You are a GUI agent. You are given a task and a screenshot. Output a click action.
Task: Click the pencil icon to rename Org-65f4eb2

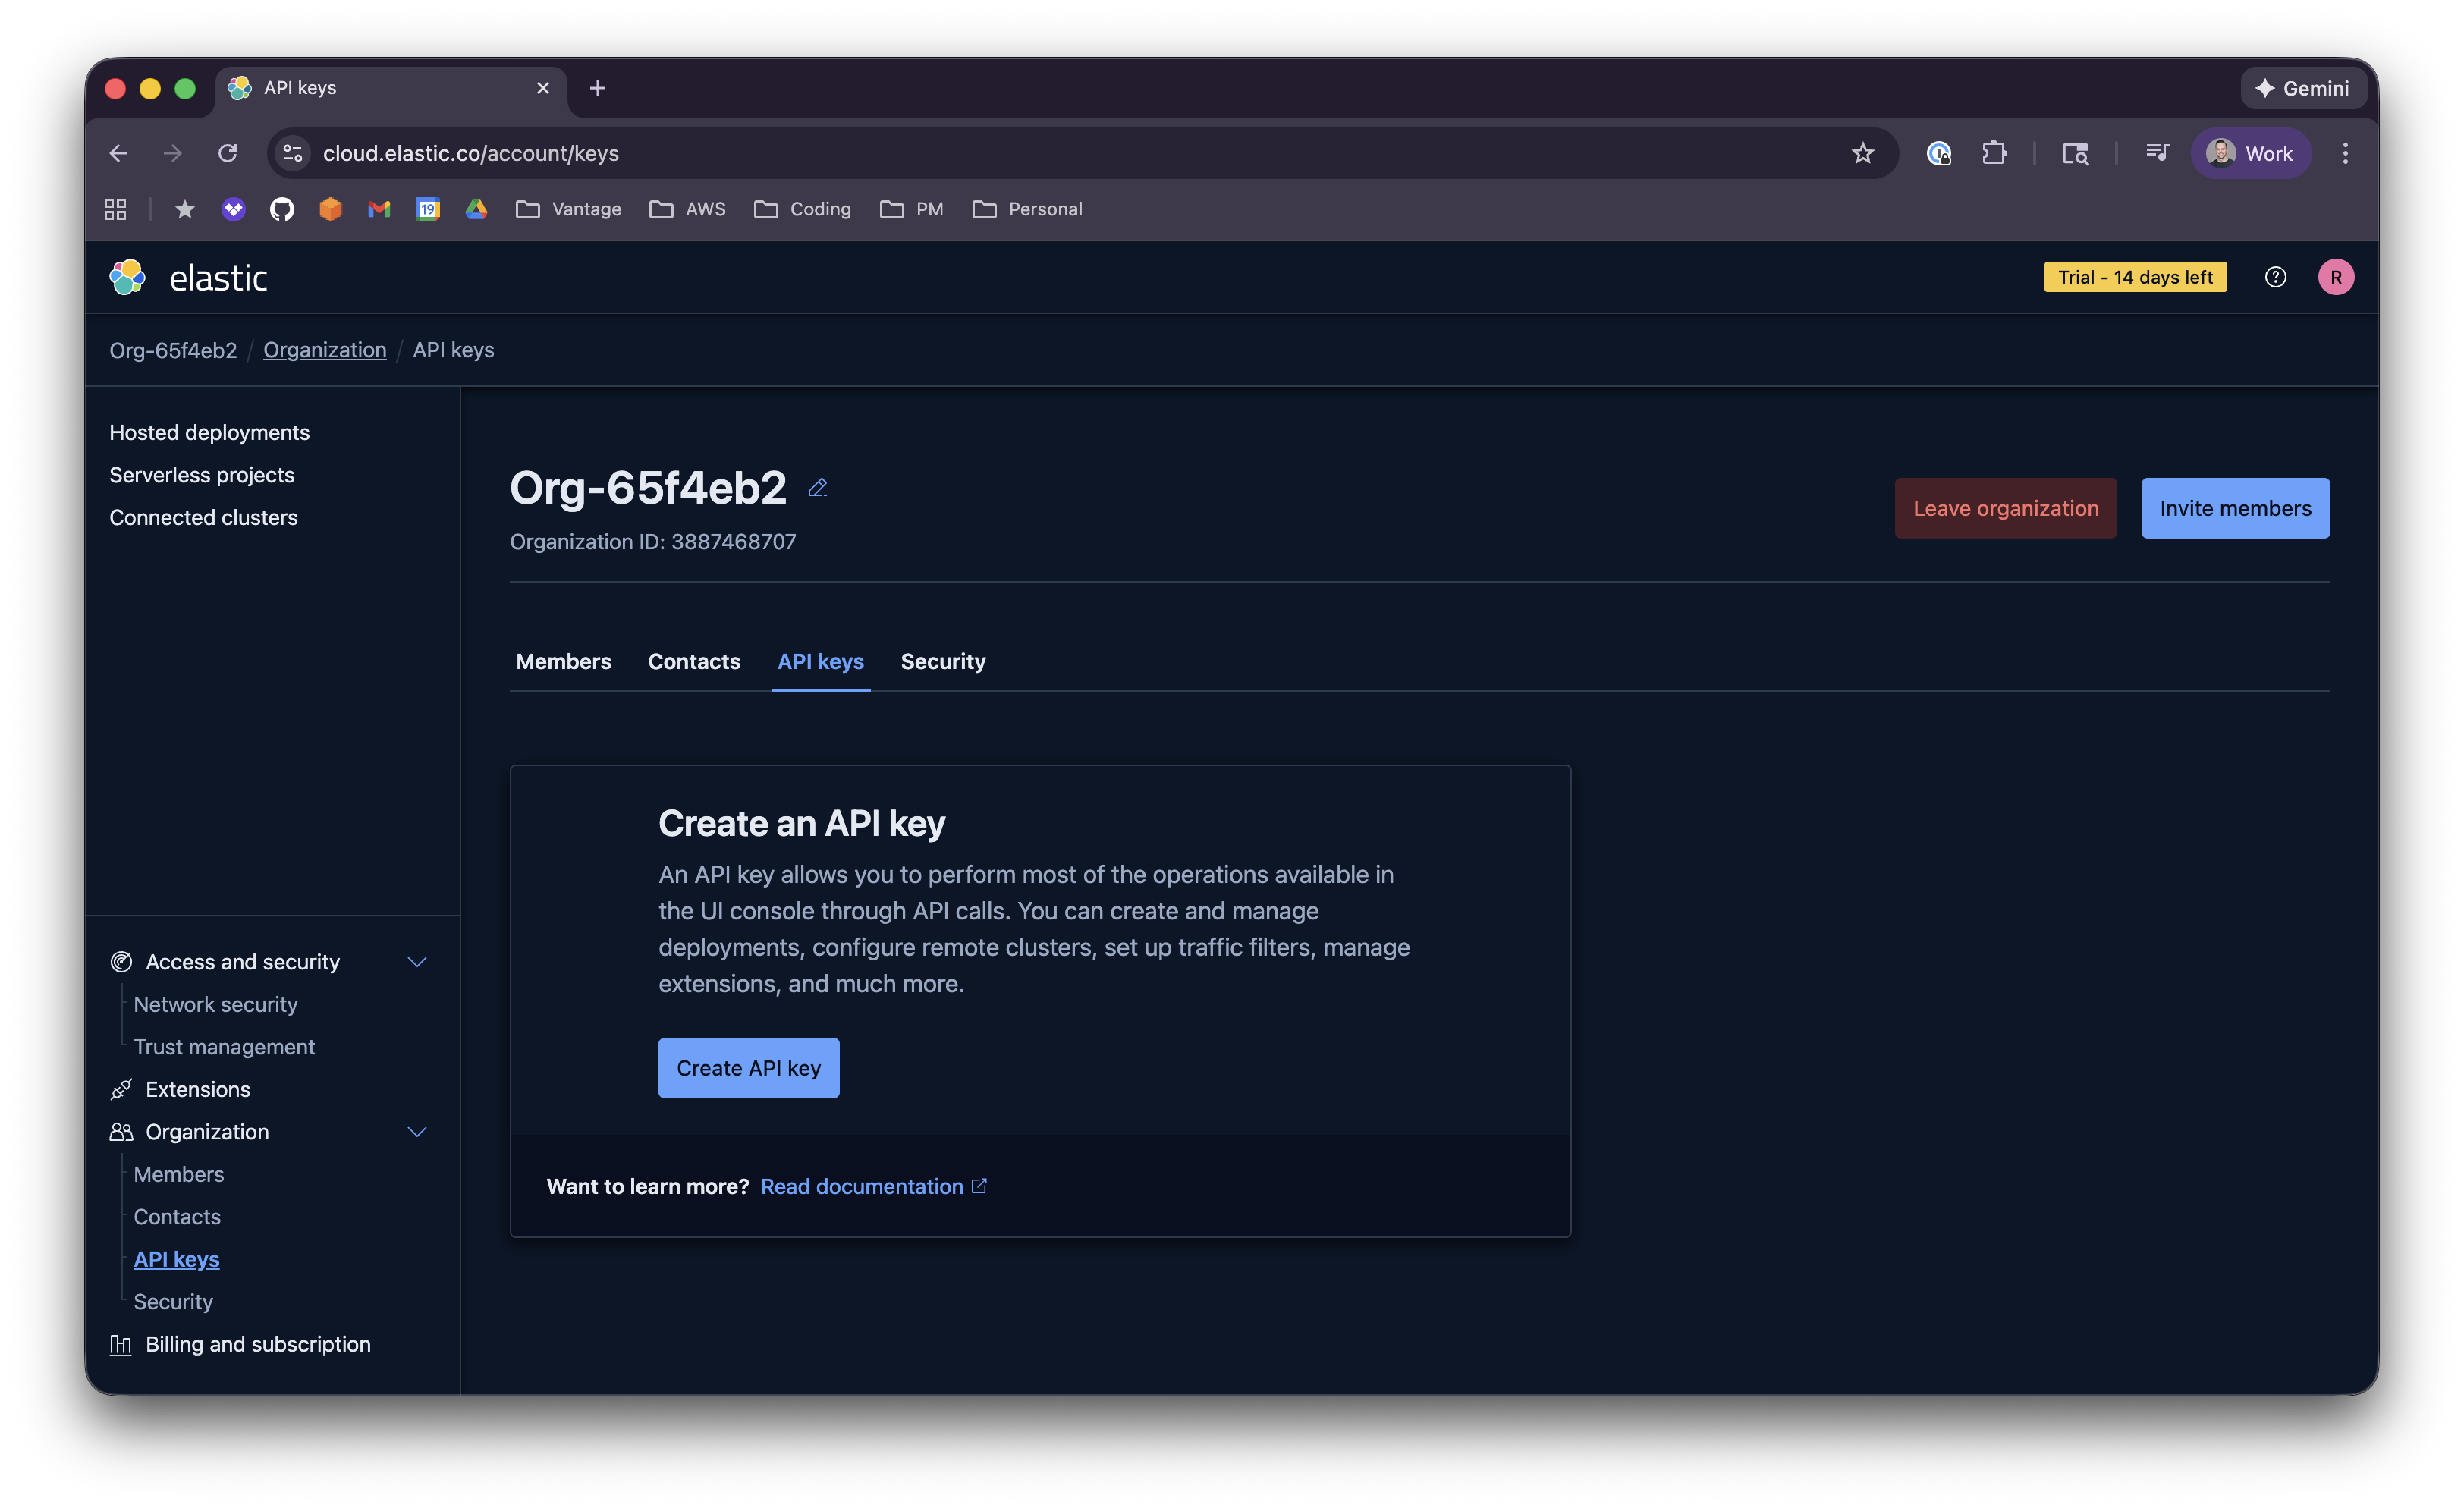coord(817,487)
